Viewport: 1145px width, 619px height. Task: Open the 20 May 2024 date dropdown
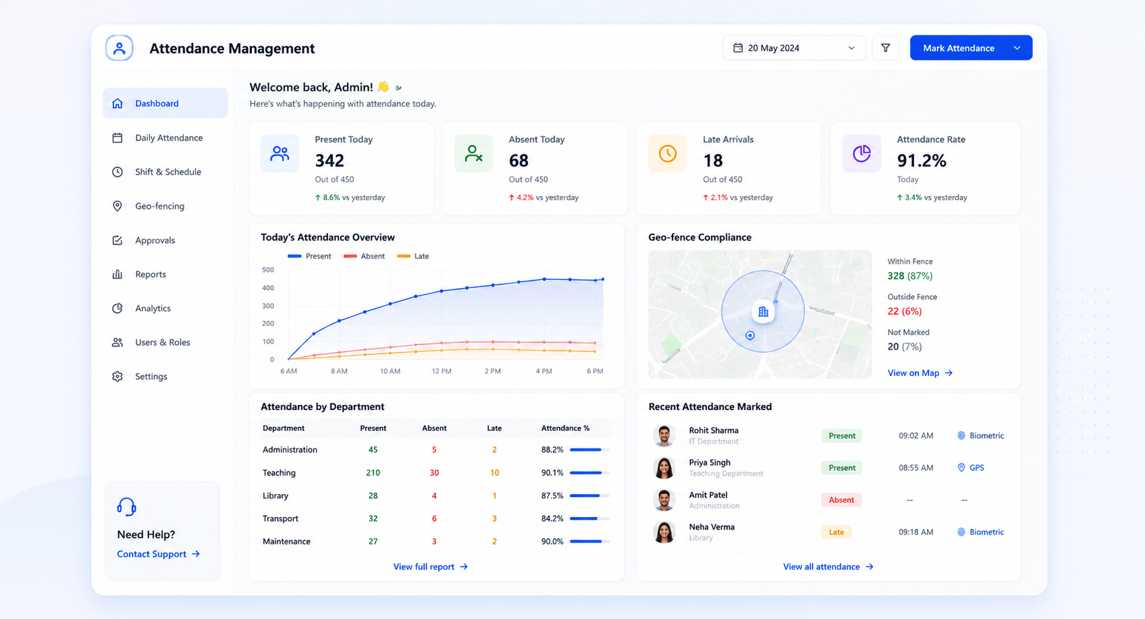794,48
